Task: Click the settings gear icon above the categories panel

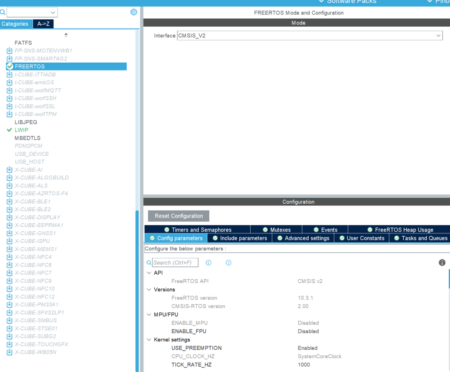Action: click(133, 12)
